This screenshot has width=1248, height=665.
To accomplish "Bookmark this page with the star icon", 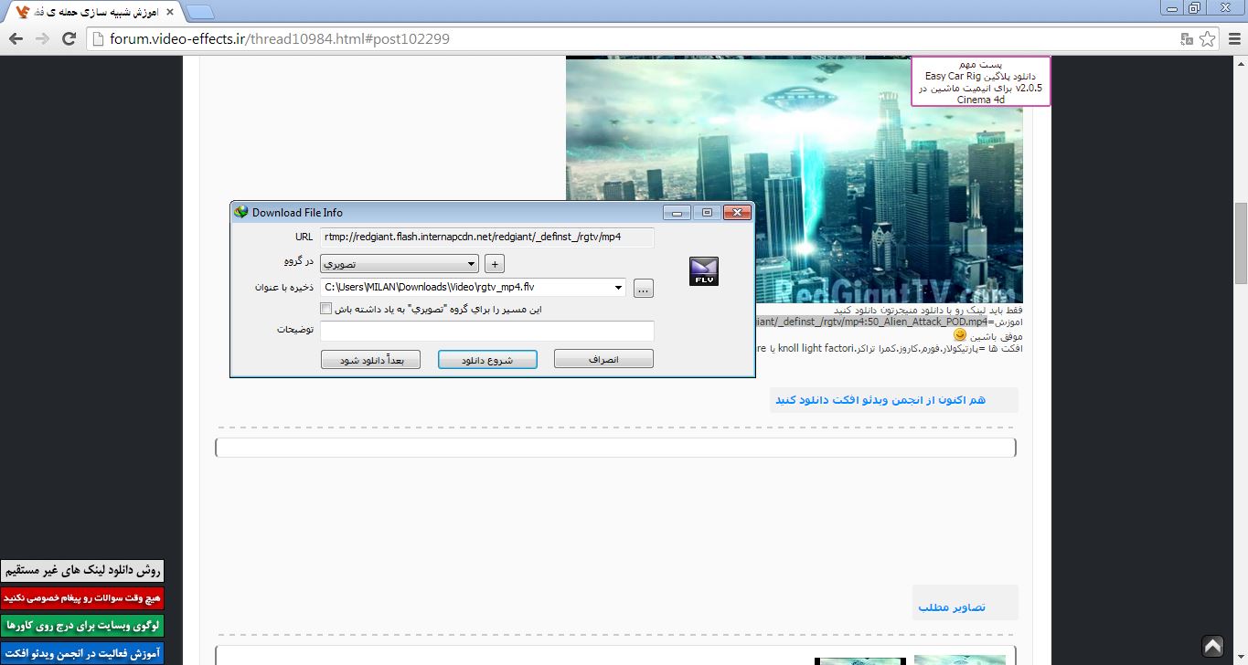I will [1208, 39].
